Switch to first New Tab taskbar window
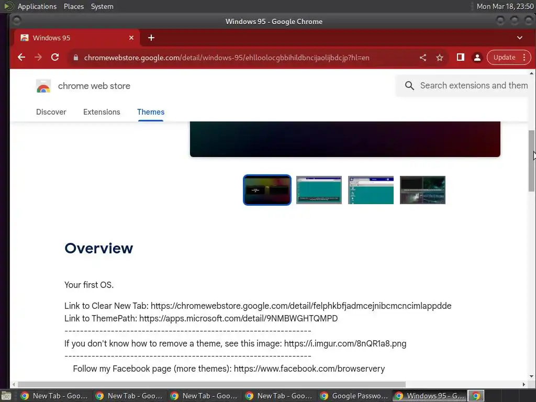Screen dimensions: 536x402 coord(54,396)
